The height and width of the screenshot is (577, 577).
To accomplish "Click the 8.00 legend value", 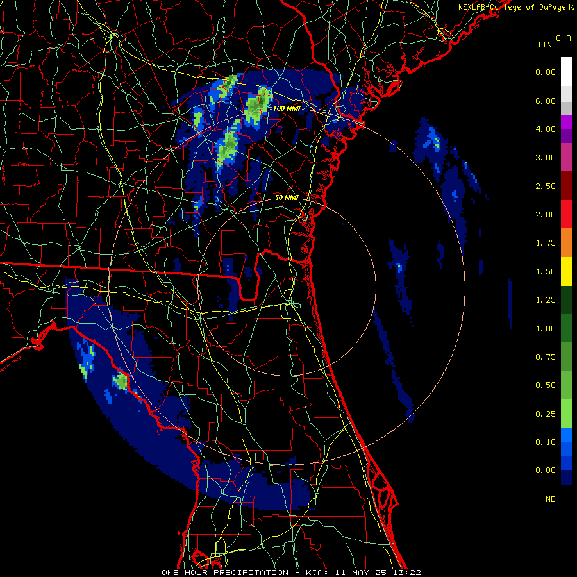I will 546,72.
